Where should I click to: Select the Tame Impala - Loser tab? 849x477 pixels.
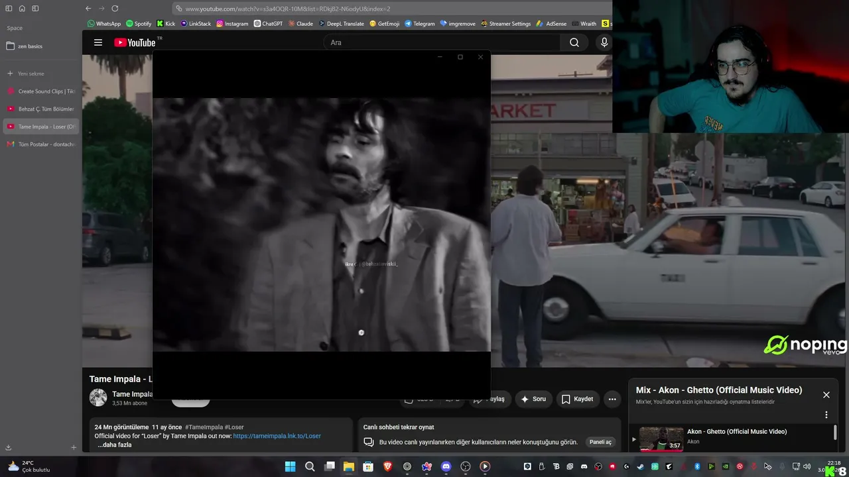[x=40, y=127]
